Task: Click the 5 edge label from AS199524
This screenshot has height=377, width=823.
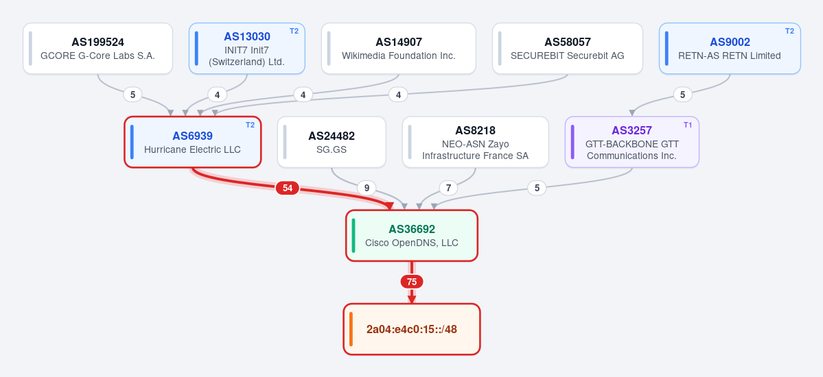Action: (132, 95)
